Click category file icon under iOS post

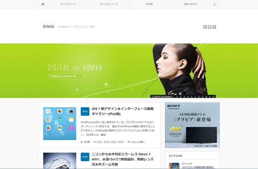tap(82, 142)
